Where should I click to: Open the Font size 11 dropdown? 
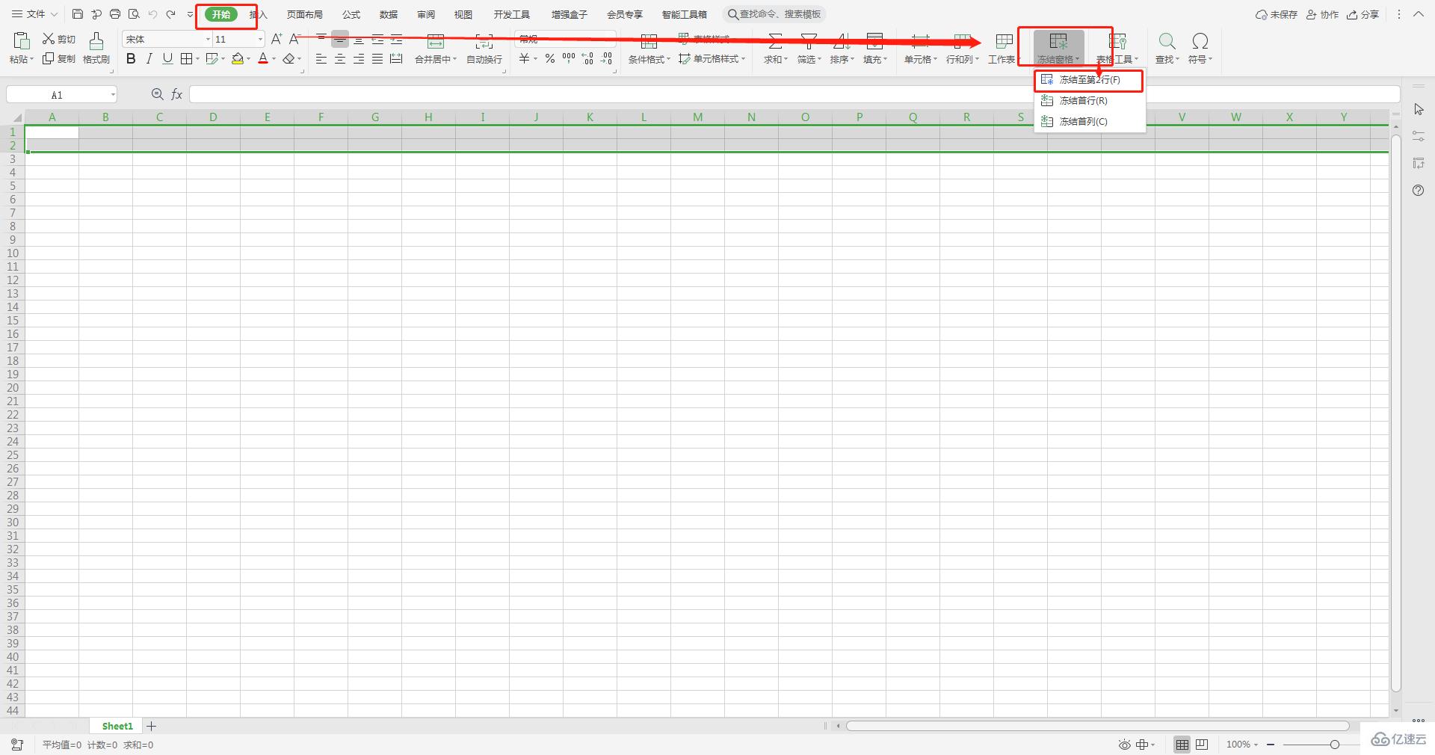point(260,40)
